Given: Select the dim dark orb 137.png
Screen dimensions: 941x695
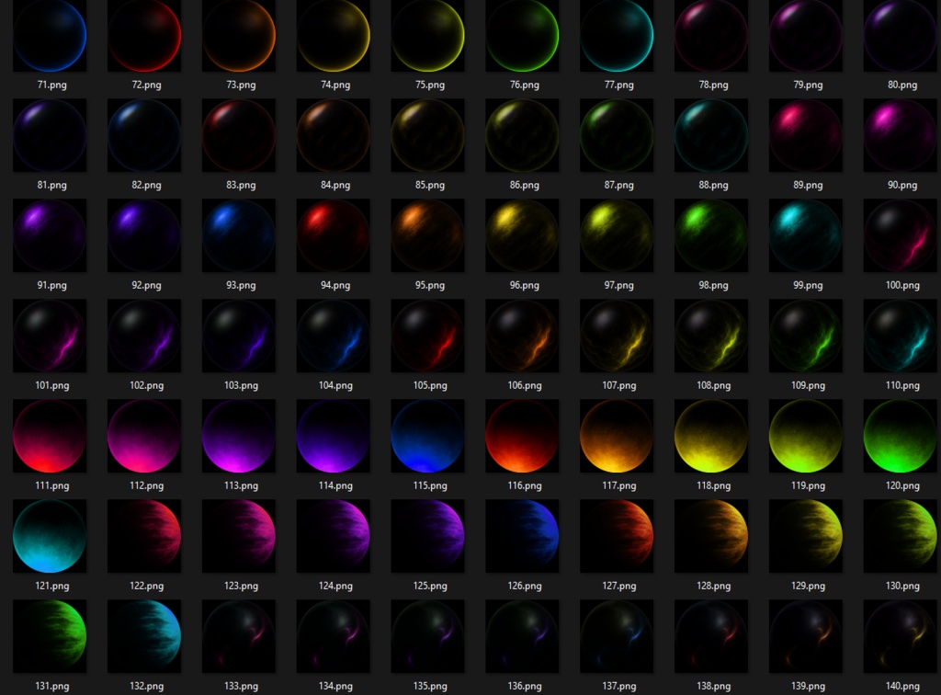Looking at the screenshot, I should click(617, 636).
